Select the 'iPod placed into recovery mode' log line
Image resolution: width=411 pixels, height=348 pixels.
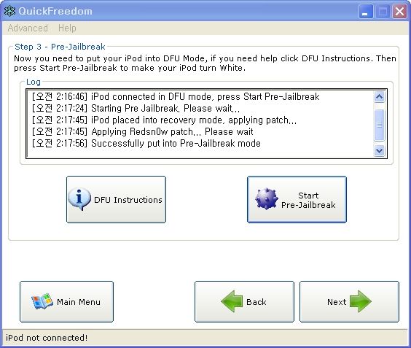(x=164, y=120)
